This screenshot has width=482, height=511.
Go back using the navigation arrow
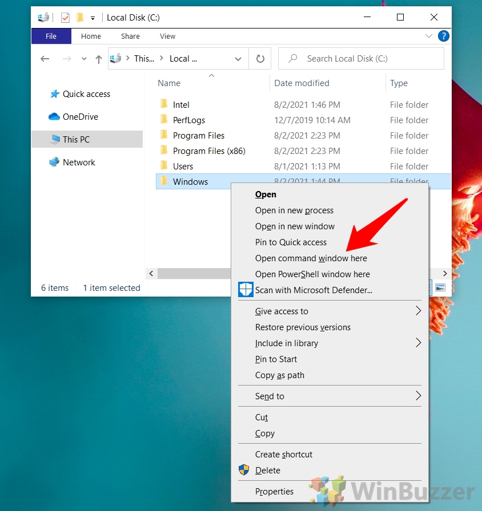pos(45,58)
